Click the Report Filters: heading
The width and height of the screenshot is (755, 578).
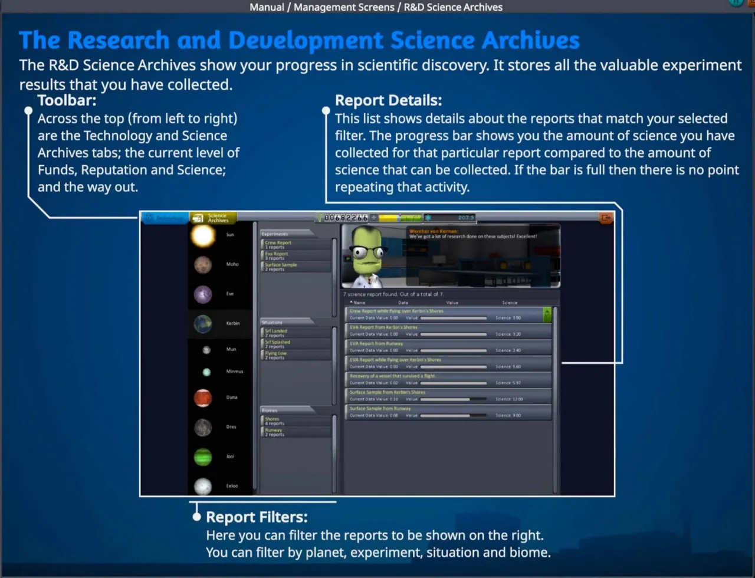257,518
